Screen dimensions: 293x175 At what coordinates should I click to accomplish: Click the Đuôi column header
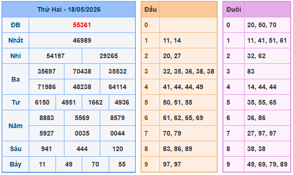234,9
